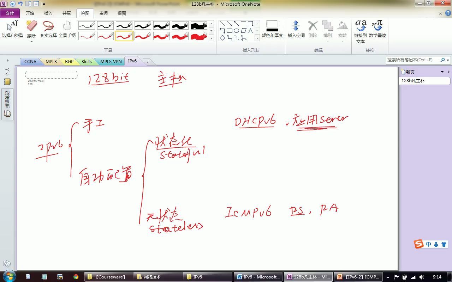Switch to the Home (开始) ribbon tab
452x282 pixels.
pos(30,13)
